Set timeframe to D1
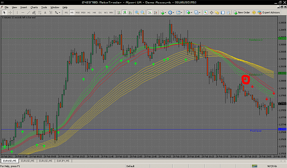The image size is (287, 168). pos(100,12)
